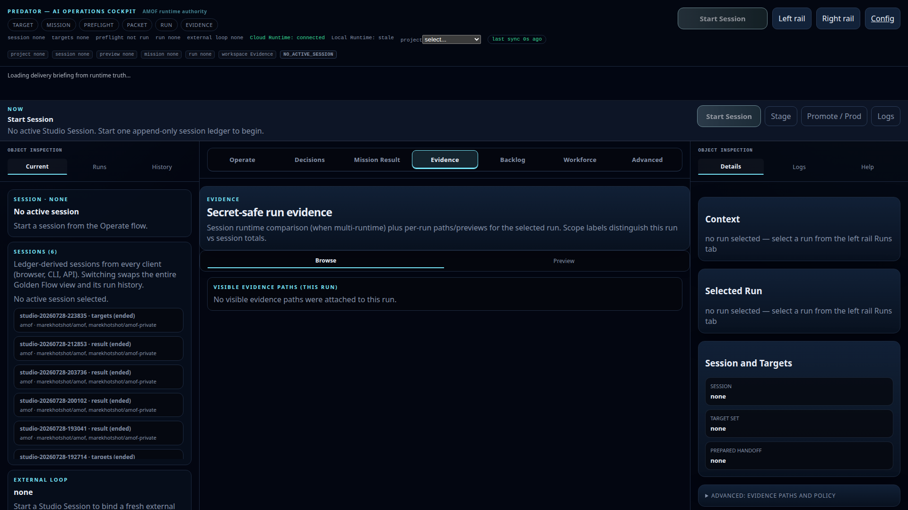The width and height of the screenshot is (908, 510).
Task: Toggle the Right rail button
Action: point(838,19)
